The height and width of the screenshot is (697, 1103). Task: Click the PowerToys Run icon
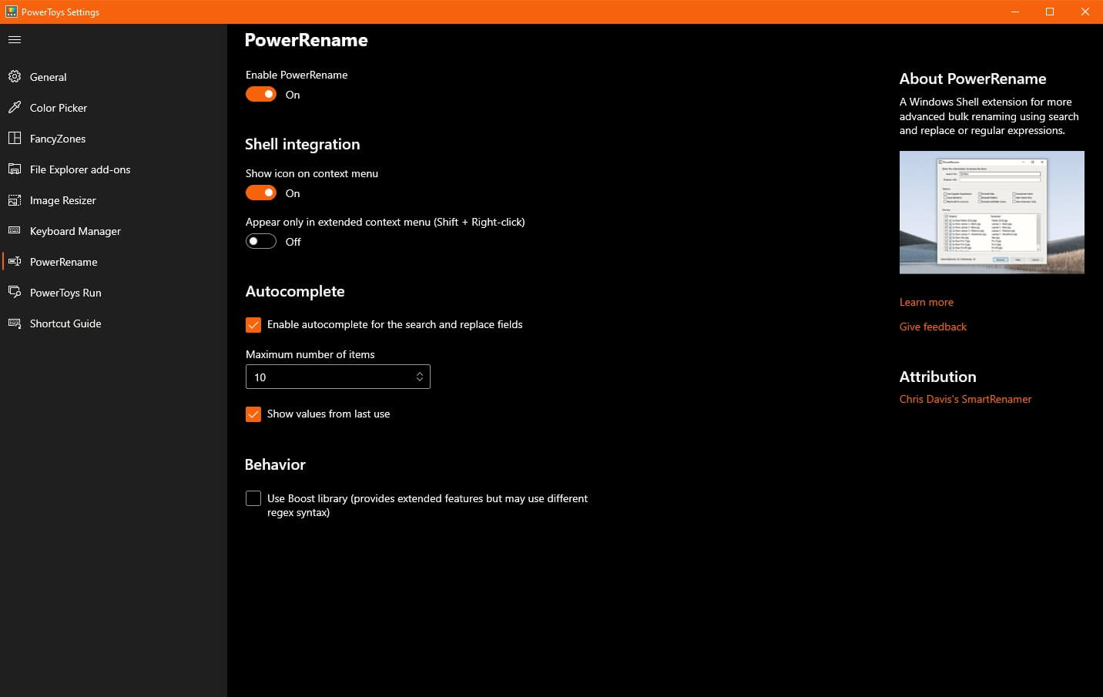[x=15, y=293]
